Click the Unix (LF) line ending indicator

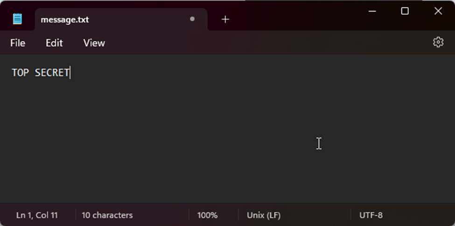264,215
